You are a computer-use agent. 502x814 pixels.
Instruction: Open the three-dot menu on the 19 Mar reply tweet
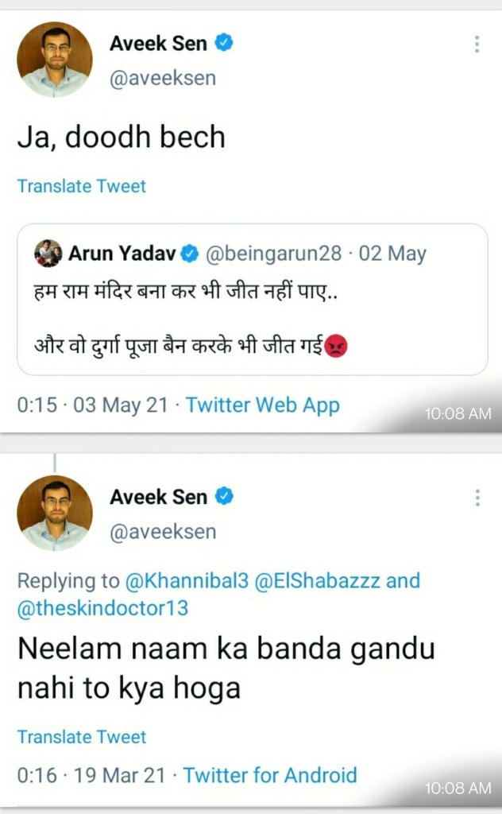click(477, 498)
